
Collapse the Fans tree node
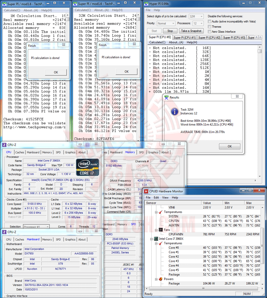click(156, 230)
